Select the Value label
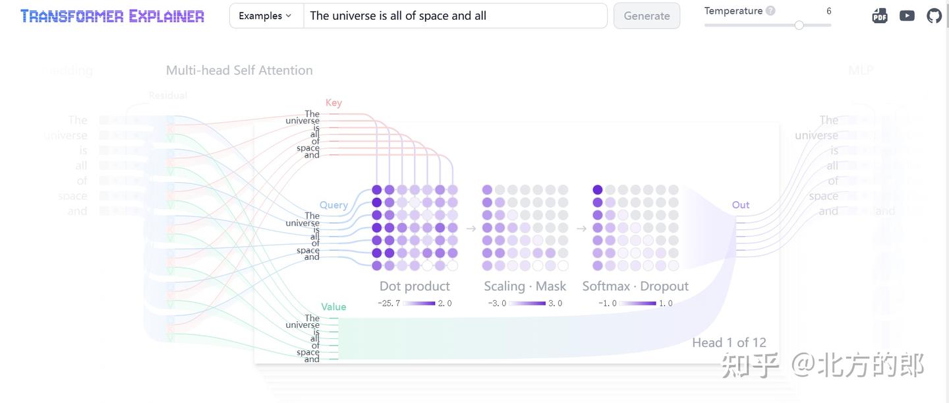949x403 pixels. [x=333, y=307]
